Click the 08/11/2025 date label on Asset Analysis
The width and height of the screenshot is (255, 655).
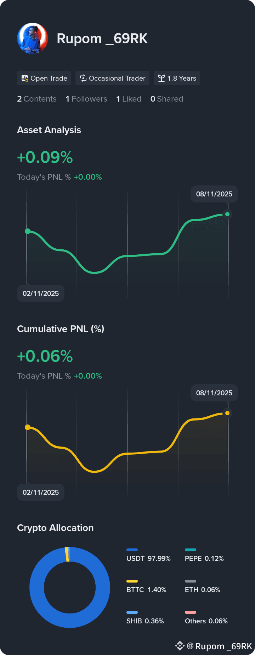(214, 194)
